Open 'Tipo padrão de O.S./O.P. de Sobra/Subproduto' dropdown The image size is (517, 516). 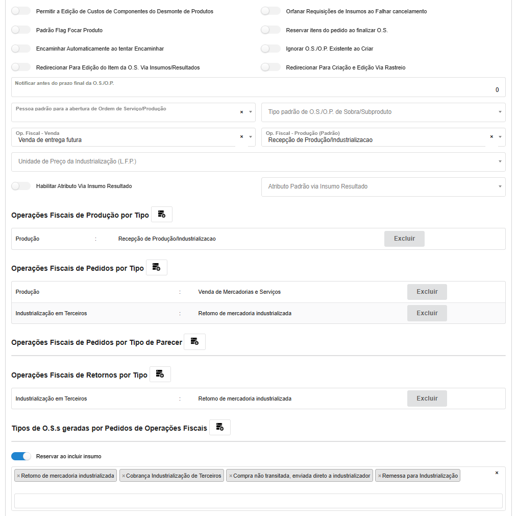coord(383,112)
